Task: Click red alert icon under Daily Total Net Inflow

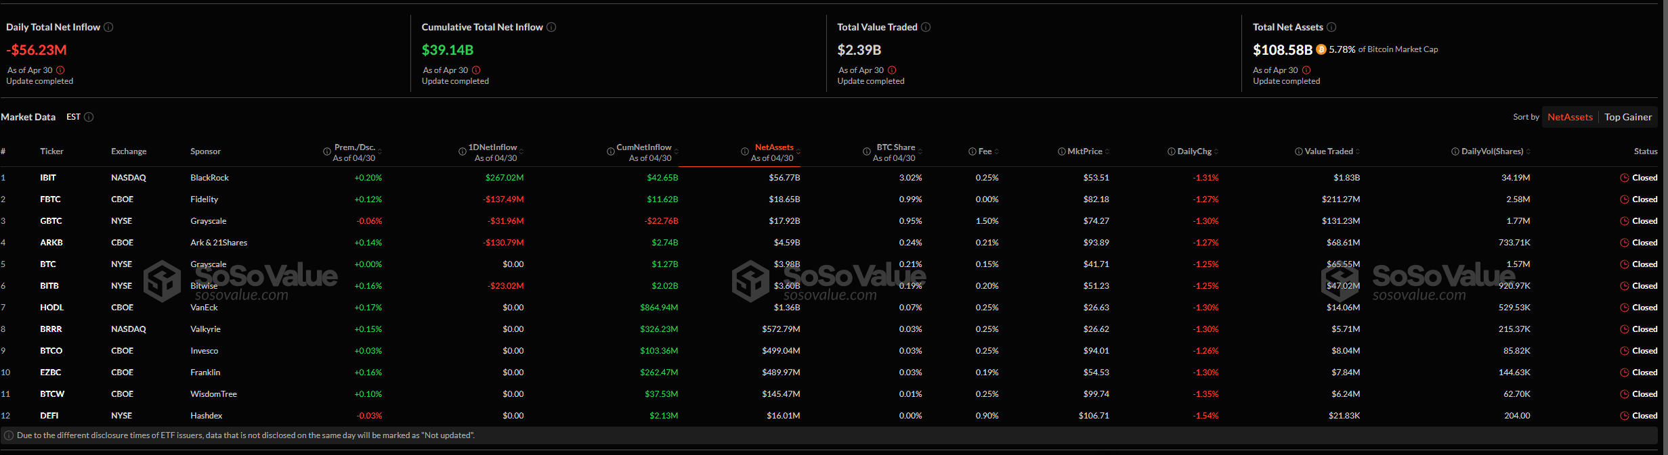Action: tap(60, 70)
